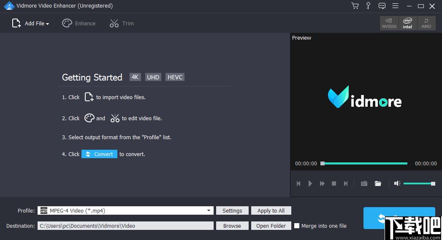
Task: Toggle Intel acceleration
Action: (408, 23)
